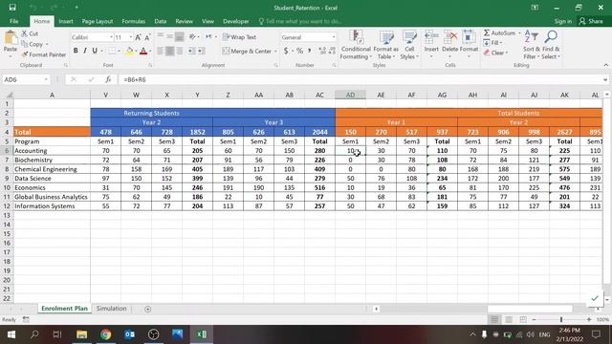Click Insert cells icon
The height and width of the screenshot is (344, 612).
coord(431,37)
